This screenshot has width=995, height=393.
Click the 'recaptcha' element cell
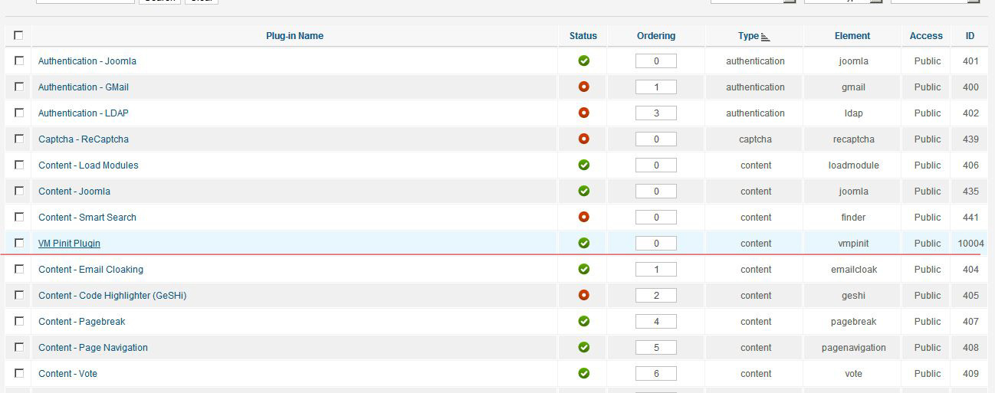[x=853, y=139]
